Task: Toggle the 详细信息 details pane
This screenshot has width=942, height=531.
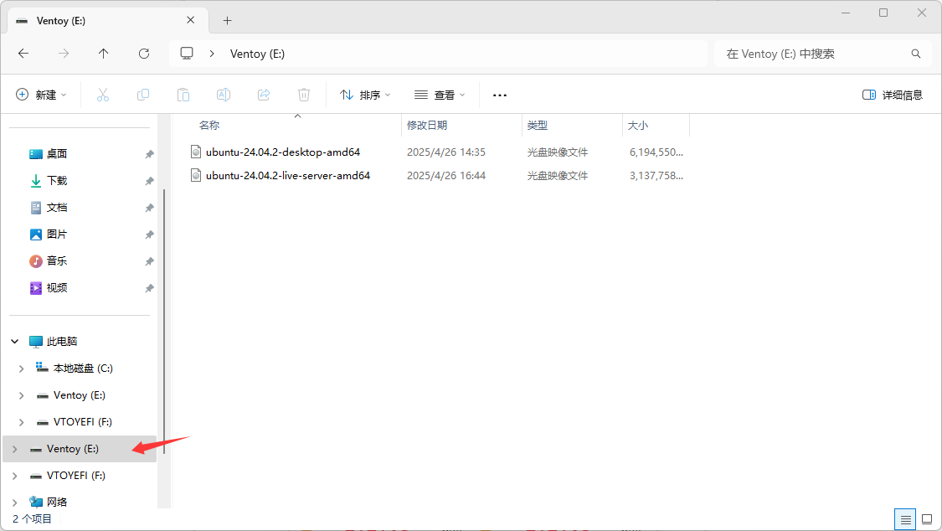Action: click(892, 95)
